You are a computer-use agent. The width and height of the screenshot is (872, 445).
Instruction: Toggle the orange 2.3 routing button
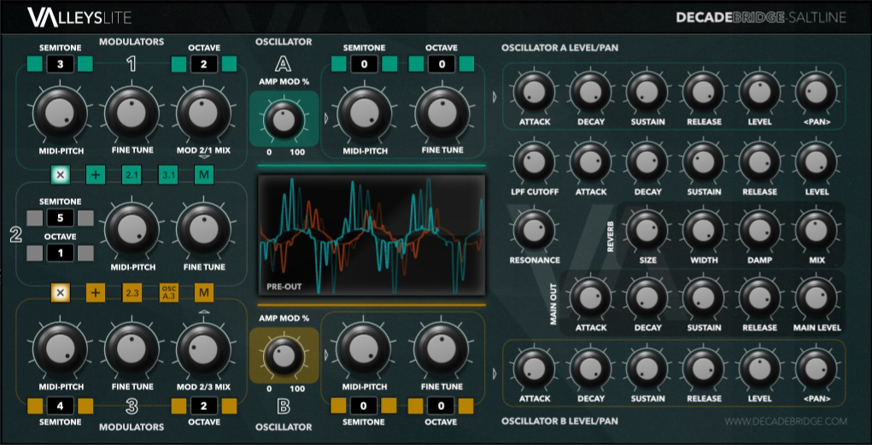(132, 293)
